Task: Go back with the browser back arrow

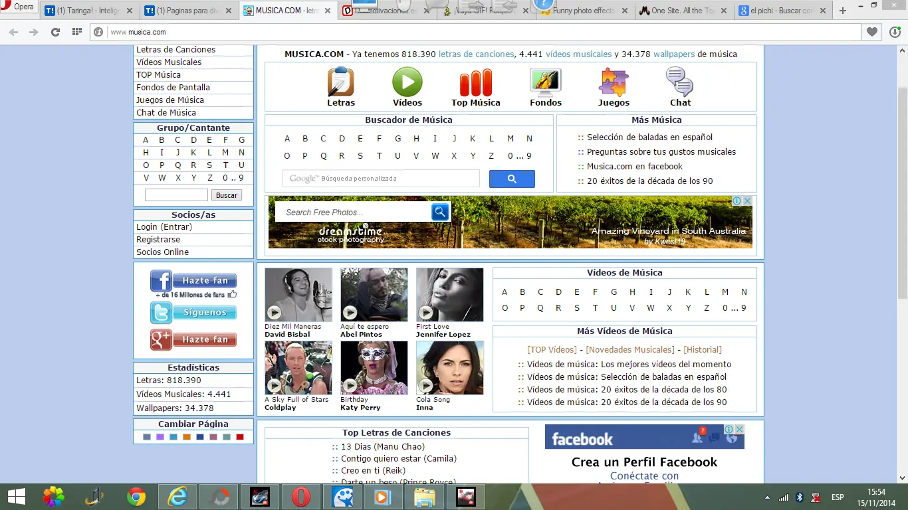Action: pos(14,32)
